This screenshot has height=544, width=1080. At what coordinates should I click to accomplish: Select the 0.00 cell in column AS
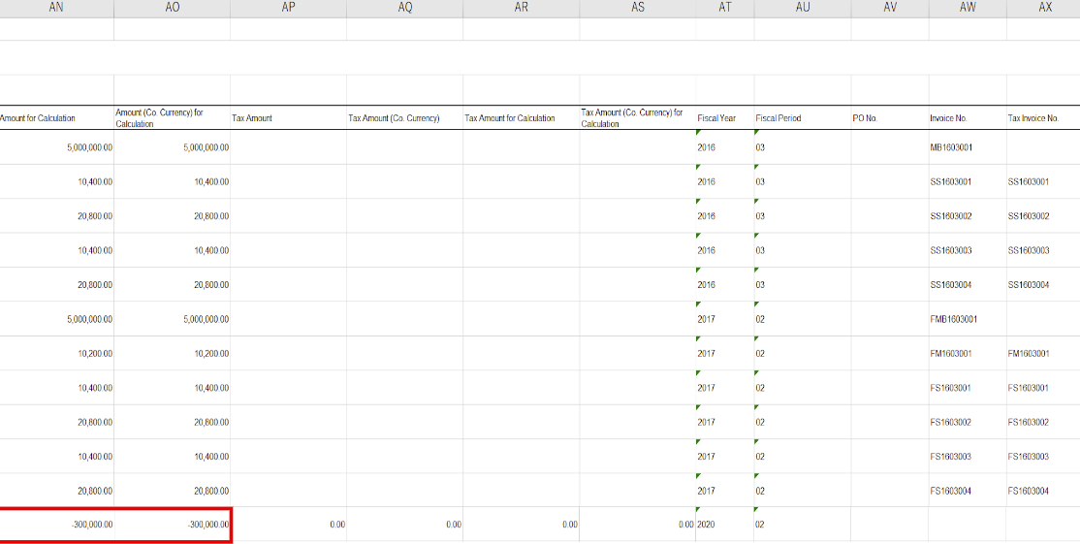pyautogui.click(x=638, y=525)
